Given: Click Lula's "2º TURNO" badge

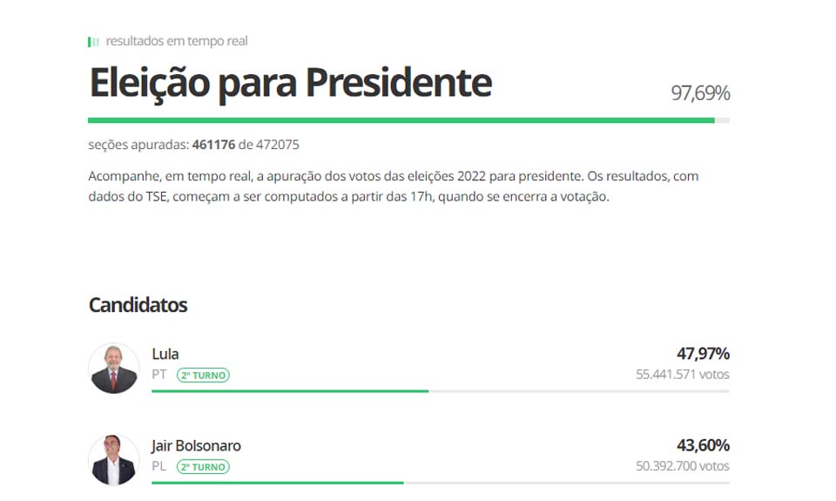Looking at the screenshot, I should tap(203, 376).
